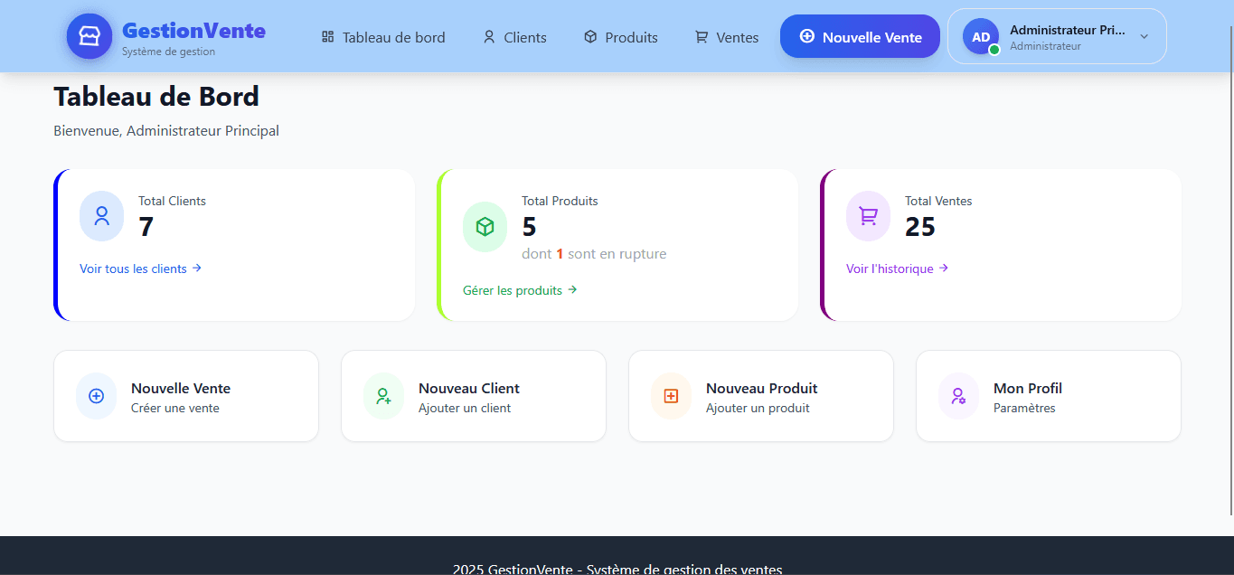Click the 'Total Ventes' label
The image size is (1234, 575).
938,201
